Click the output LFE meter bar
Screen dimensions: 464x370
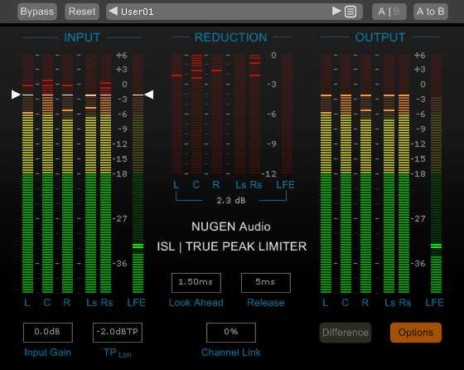pyautogui.click(x=436, y=174)
